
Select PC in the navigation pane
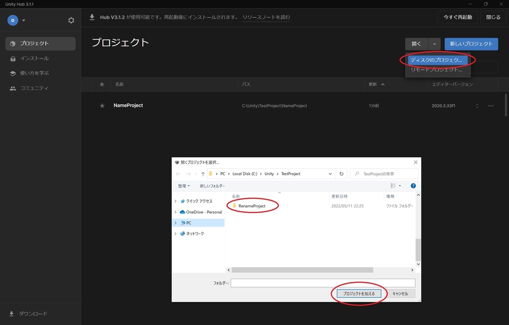pyautogui.click(x=189, y=223)
